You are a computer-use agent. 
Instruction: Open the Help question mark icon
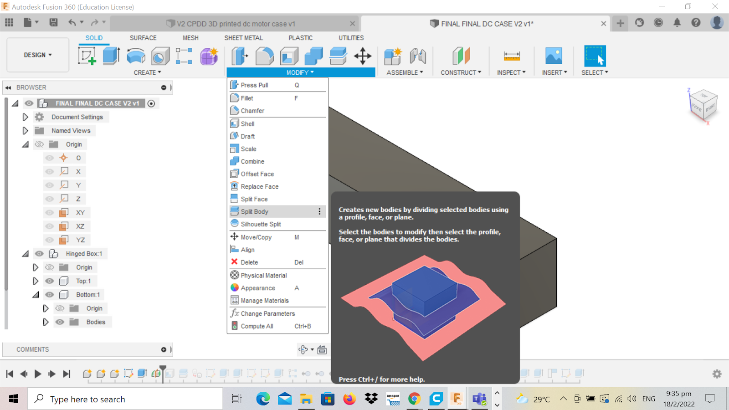696,22
